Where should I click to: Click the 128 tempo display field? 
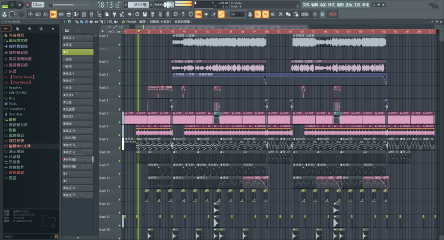coord(37,4)
